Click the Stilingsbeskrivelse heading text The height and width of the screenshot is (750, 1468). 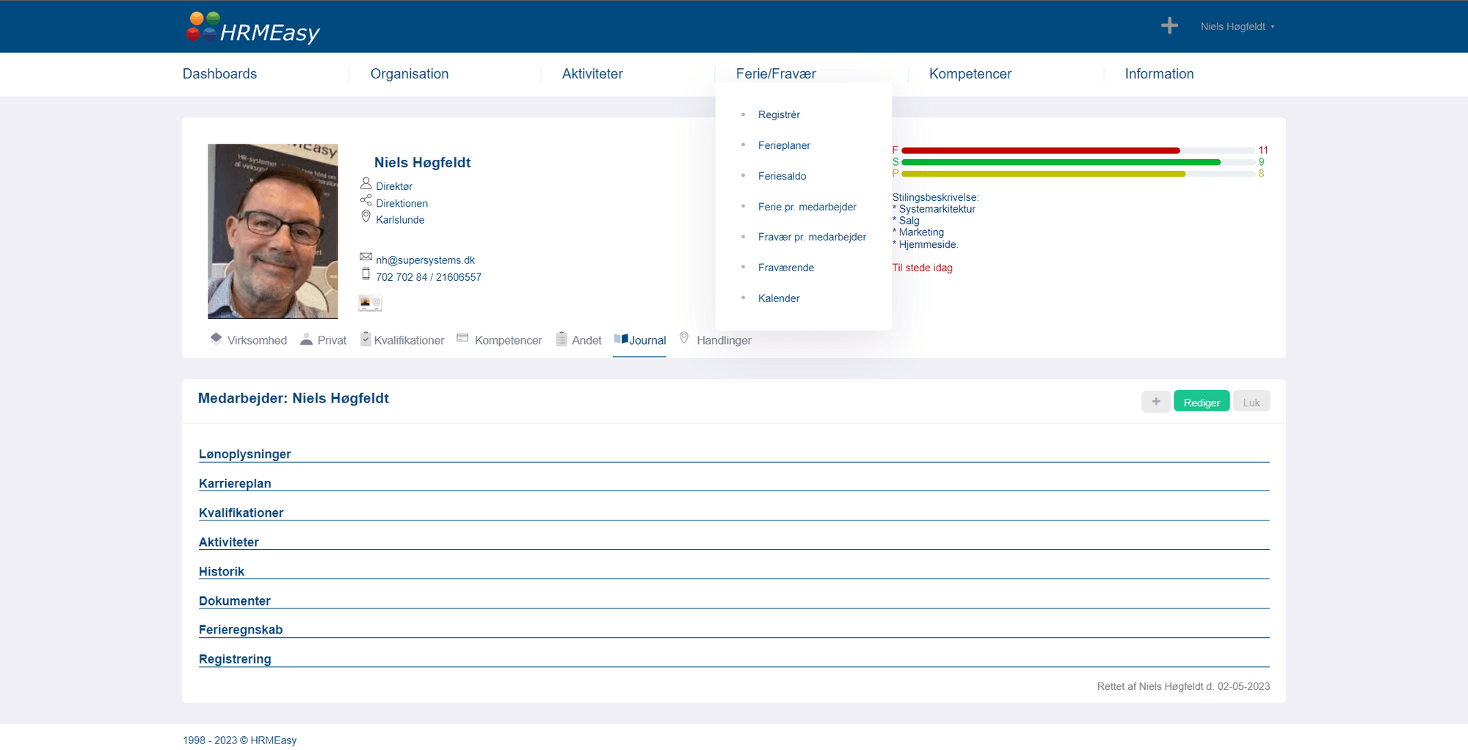(935, 197)
